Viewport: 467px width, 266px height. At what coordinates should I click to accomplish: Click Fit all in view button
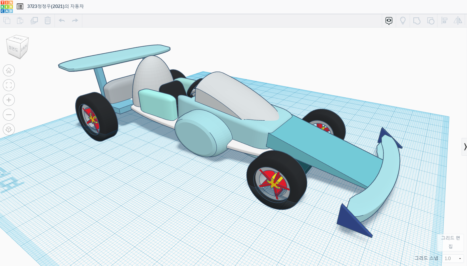click(9, 85)
